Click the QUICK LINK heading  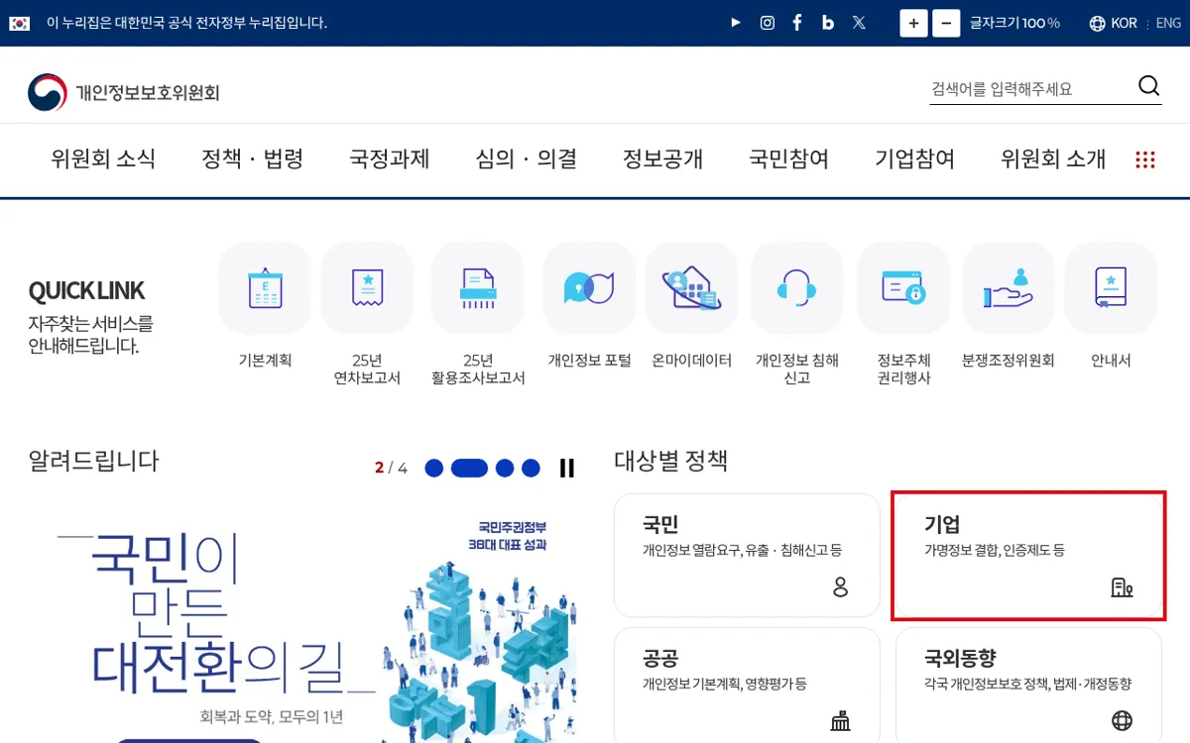pyautogui.click(x=86, y=290)
